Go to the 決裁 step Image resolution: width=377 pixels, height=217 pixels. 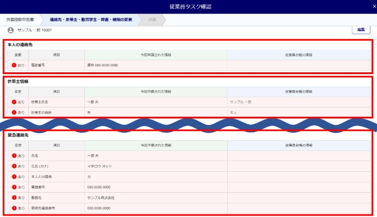(152, 20)
